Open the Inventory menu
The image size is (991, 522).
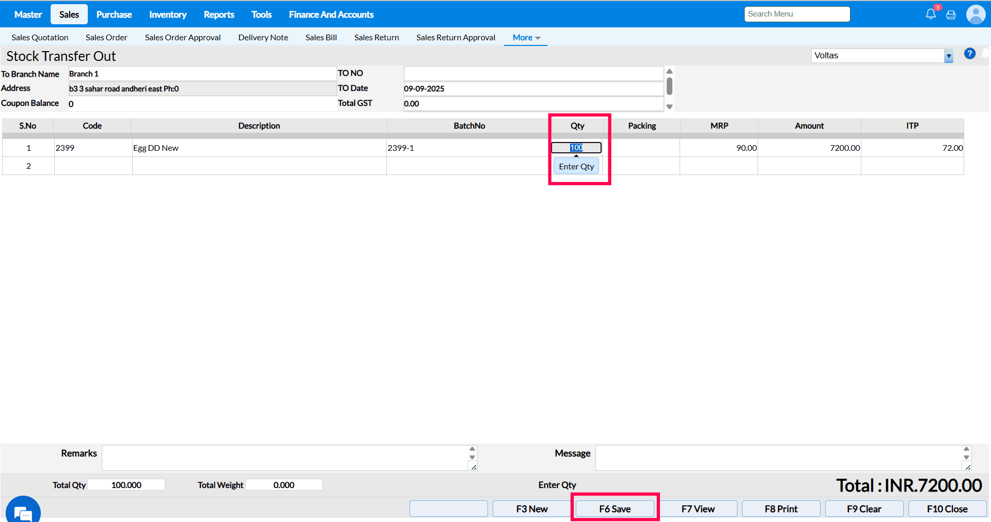click(x=167, y=14)
